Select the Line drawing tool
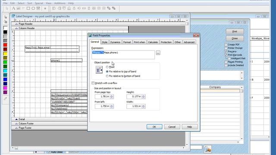The image size is (276, 155). pyautogui.click(x=23, y=8)
